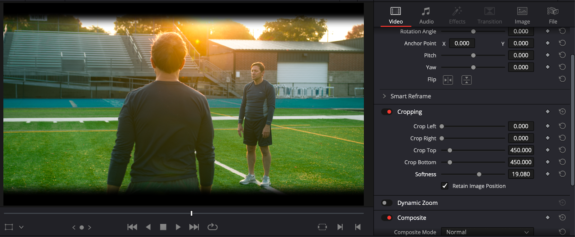Flip the clip vertically

466,80
